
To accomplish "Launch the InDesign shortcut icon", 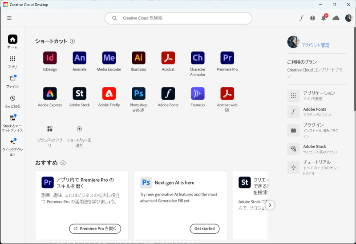I will coord(50,58).
